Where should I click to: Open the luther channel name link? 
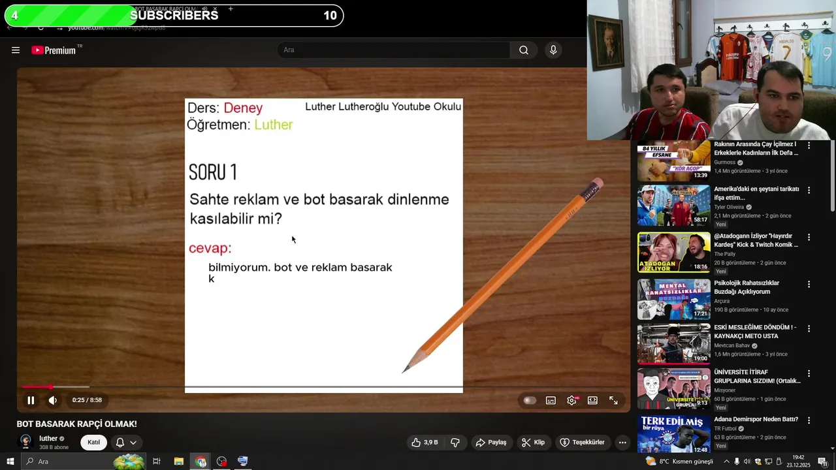pos(48,439)
